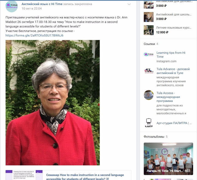The height and width of the screenshot is (180, 197).
Task: Click the Hi Time Instagram link icon
Action: click(x=149, y=54)
